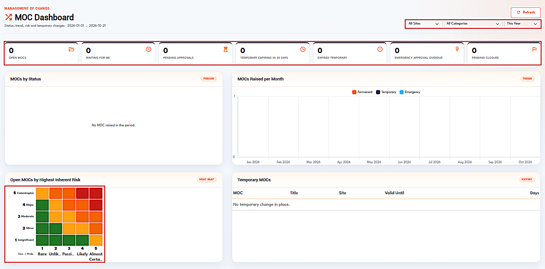The image size is (545, 269).
Task: Click the Oct 2026 axis label
Action: pyautogui.click(x=525, y=162)
